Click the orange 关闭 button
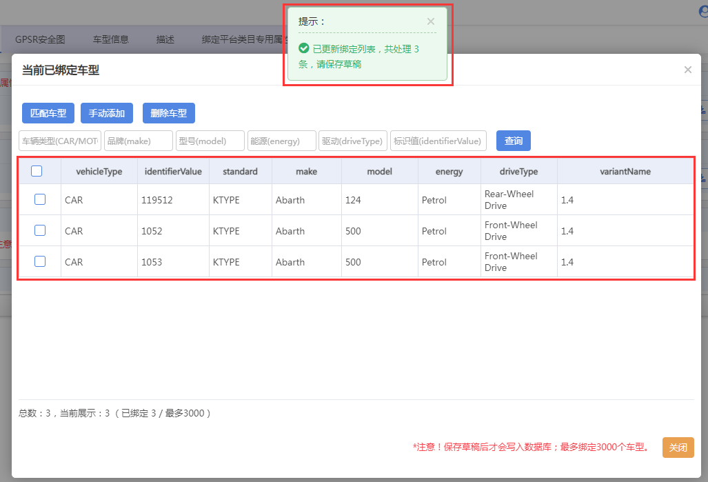708x482 pixels. [x=678, y=448]
